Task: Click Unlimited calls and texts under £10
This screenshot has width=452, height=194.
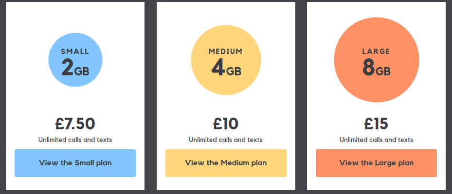Action: pyautogui.click(x=226, y=140)
